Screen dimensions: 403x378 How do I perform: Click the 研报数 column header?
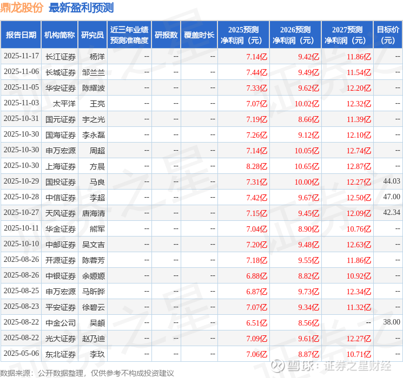166,35
